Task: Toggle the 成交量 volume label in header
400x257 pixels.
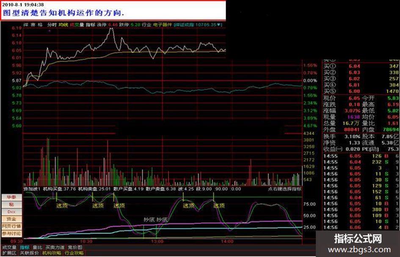Action: pyautogui.click(x=77, y=24)
